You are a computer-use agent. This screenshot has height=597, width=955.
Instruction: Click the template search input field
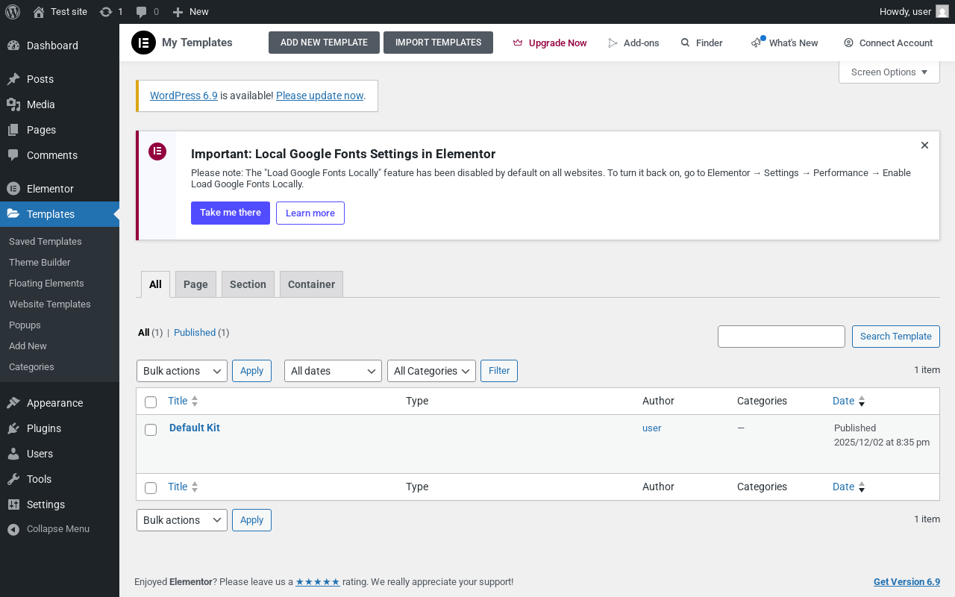[x=781, y=337]
